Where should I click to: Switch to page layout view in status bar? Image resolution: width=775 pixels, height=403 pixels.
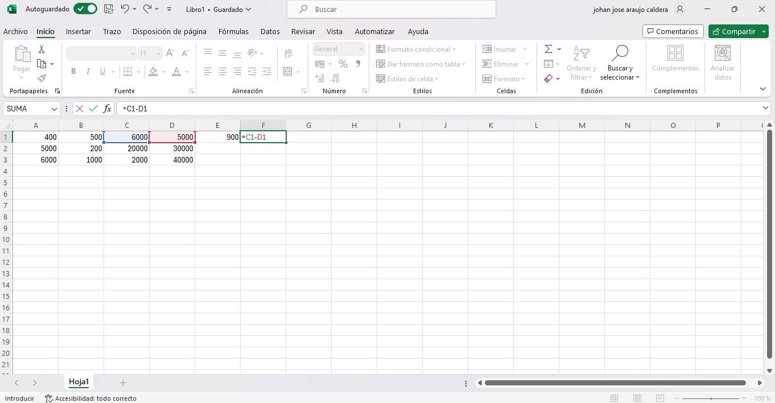click(637, 398)
